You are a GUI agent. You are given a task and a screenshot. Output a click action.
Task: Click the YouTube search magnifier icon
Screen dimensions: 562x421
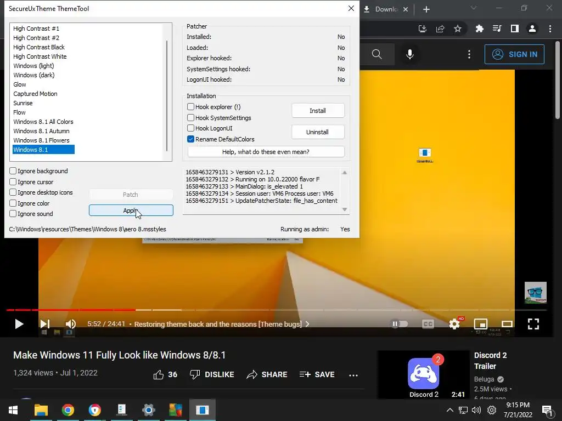pos(376,54)
